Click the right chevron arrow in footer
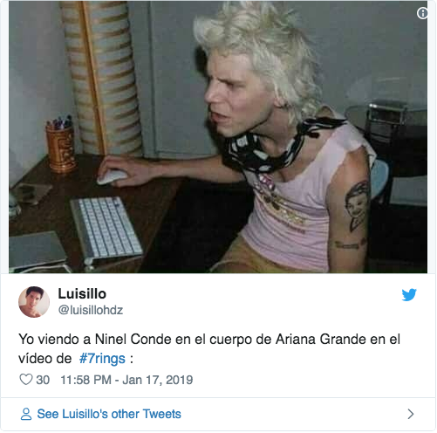This screenshot has width=437, height=433. [411, 414]
